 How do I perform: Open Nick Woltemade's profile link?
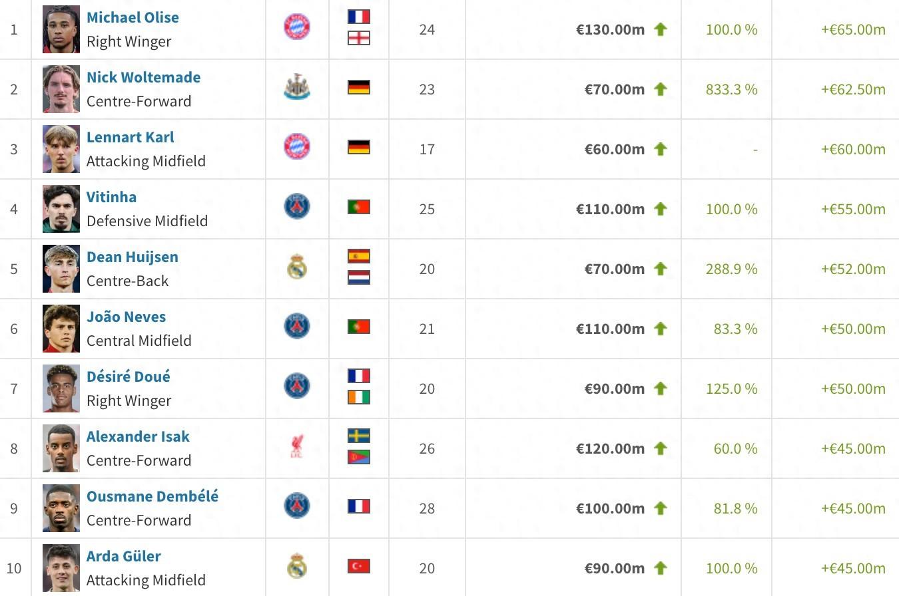(143, 77)
